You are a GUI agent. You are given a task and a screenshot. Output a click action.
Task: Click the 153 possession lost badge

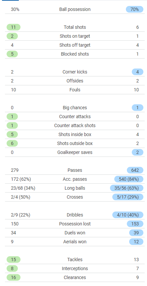(135, 224)
